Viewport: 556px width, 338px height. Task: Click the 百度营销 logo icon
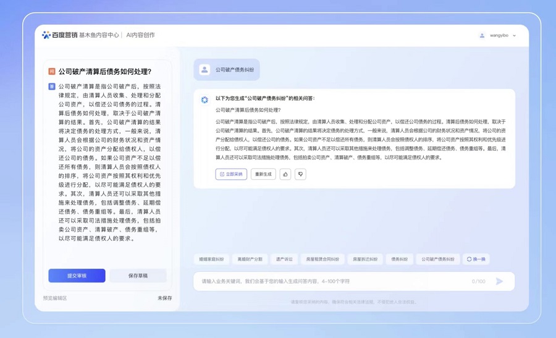pos(46,35)
